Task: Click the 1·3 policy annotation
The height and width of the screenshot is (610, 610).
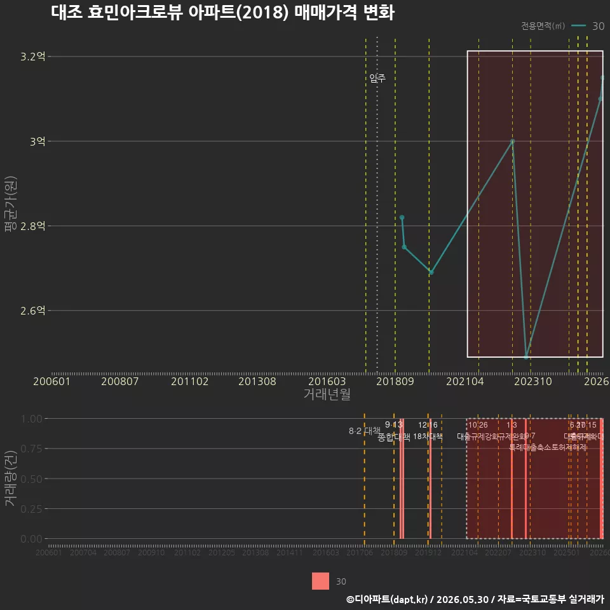Action: (x=512, y=425)
